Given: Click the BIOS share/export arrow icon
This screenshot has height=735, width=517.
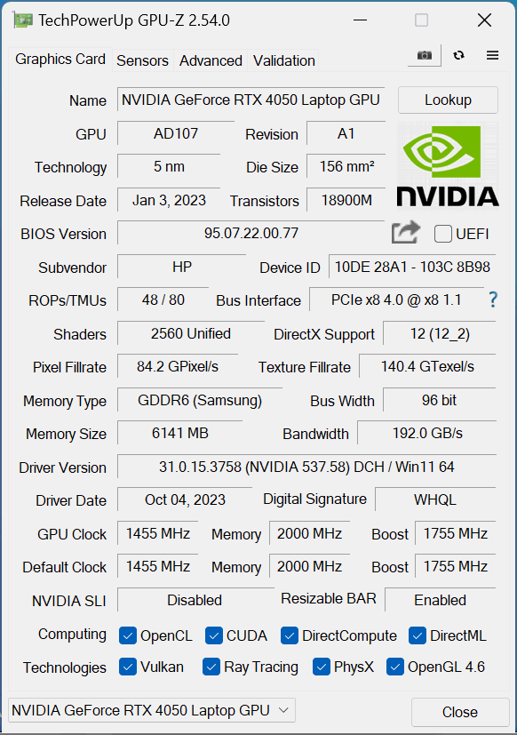Looking at the screenshot, I should pyautogui.click(x=405, y=233).
